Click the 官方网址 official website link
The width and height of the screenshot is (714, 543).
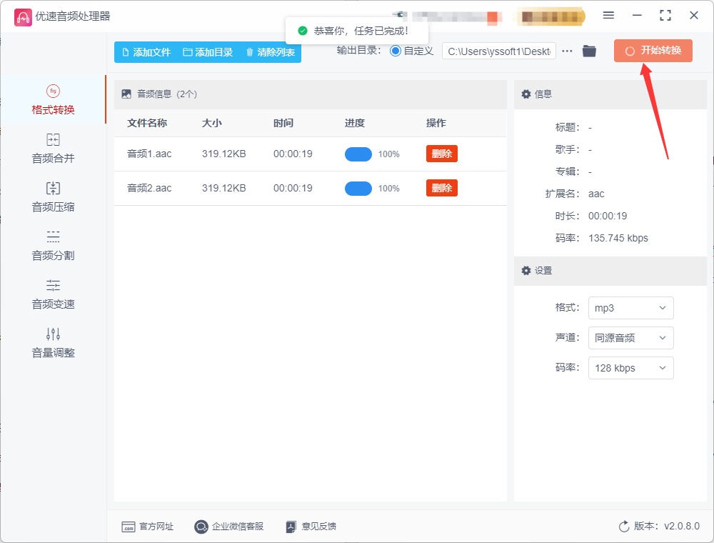(x=148, y=527)
